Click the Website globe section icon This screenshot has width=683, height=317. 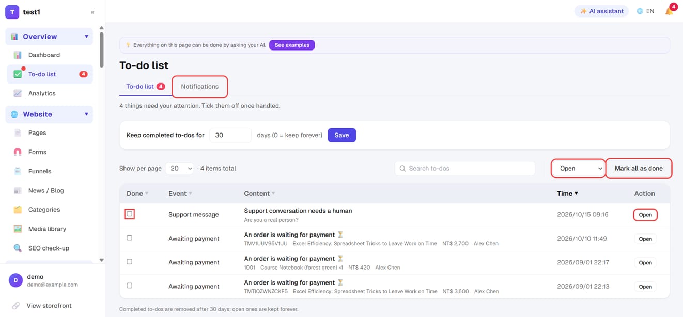point(14,114)
